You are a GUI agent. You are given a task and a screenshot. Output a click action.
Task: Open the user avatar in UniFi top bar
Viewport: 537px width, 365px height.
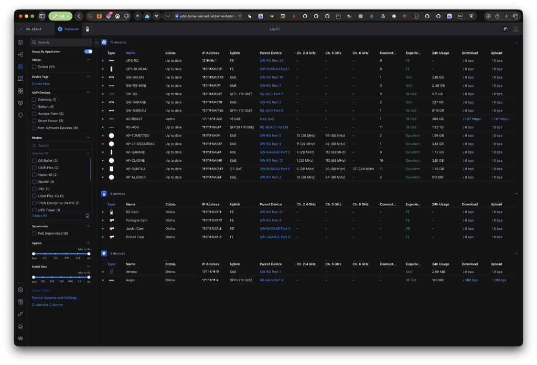coord(515,29)
